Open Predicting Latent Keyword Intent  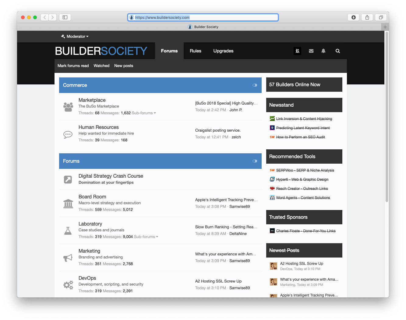pos(303,128)
